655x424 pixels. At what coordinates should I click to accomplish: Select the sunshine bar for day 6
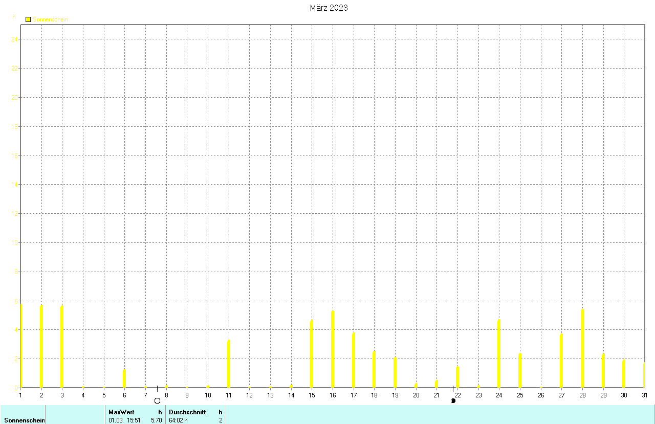tap(124, 378)
